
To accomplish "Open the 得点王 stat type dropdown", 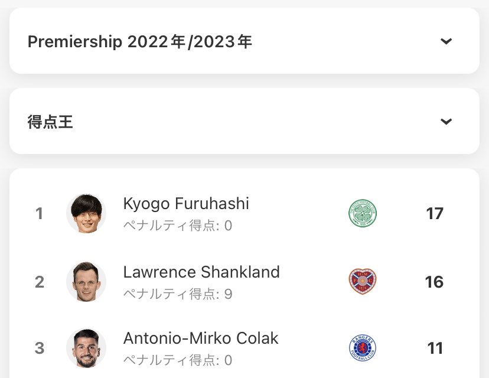I will [x=244, y=121].
